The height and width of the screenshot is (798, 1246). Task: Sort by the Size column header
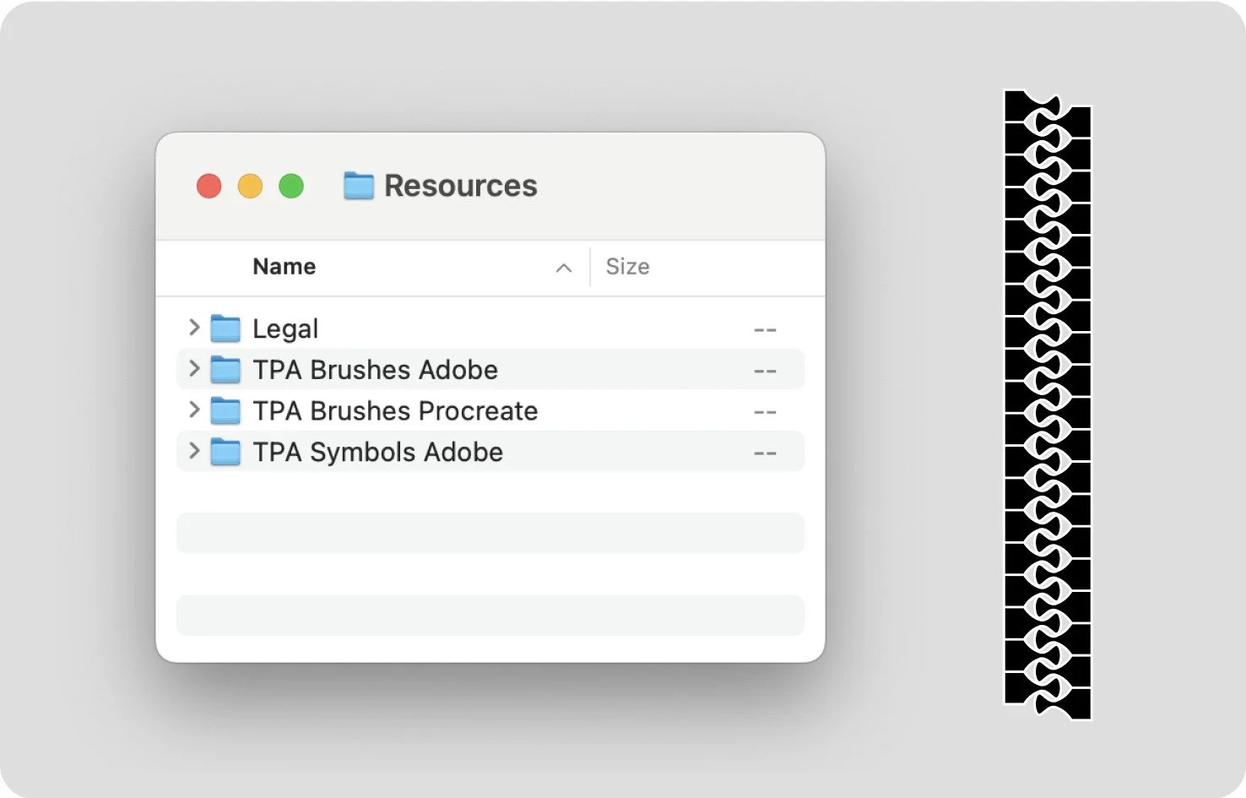(627, 267)
